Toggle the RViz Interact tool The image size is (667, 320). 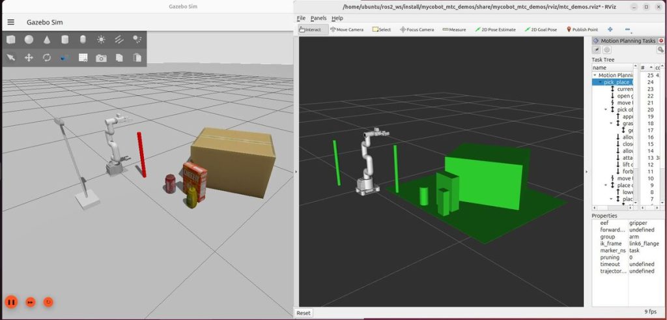tap(311, 29)
